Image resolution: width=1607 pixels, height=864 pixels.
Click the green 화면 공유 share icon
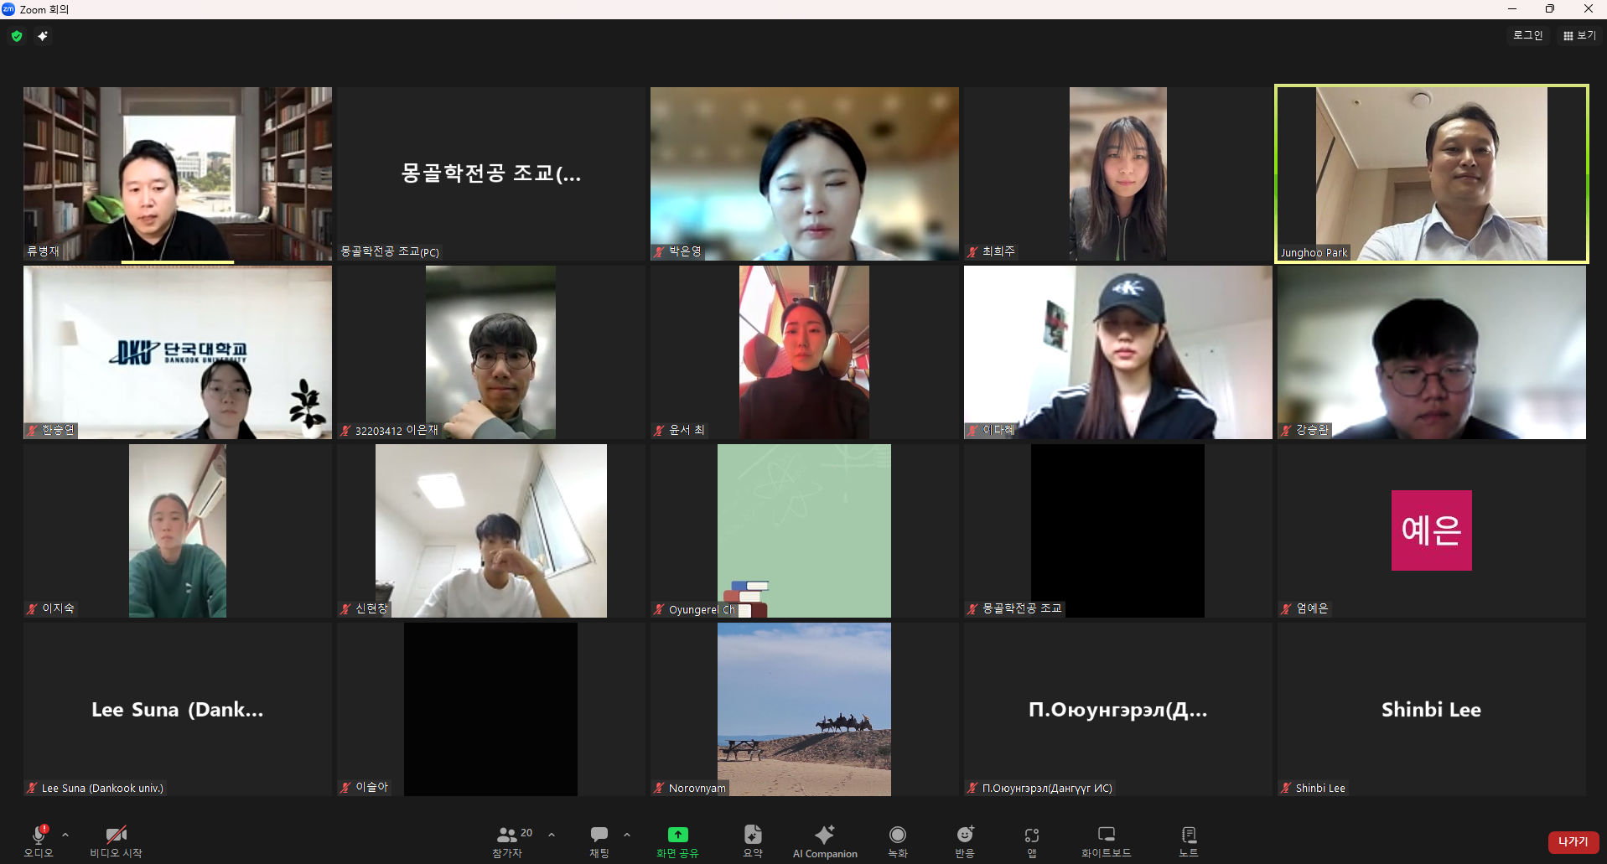(677, 835)
